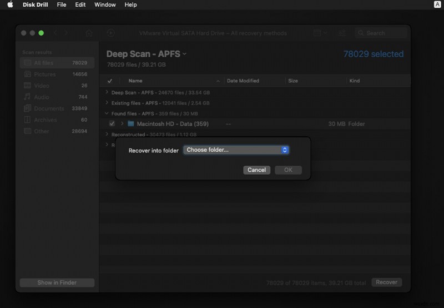Open the File menu
The image size is (444, 308).
tap(61, 4)
